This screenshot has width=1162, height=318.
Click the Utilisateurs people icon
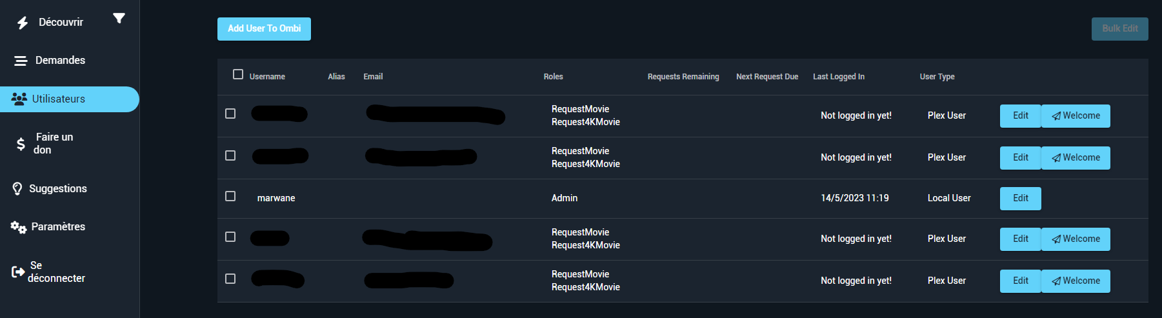pos(19,99)
